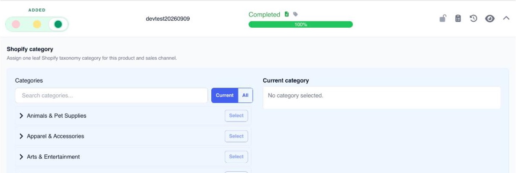This screenshot has height=173, width=516.
Task: Switch to the All categories tab
Action: [245, 96]
